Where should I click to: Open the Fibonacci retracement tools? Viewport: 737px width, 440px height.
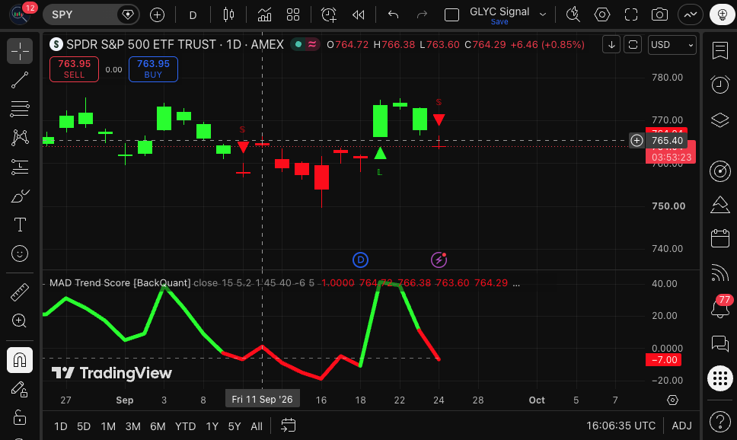click(x=20, y=109)
